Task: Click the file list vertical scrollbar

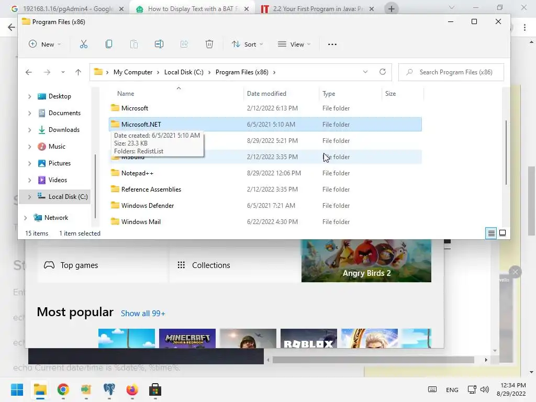Action: pos(506,152)
